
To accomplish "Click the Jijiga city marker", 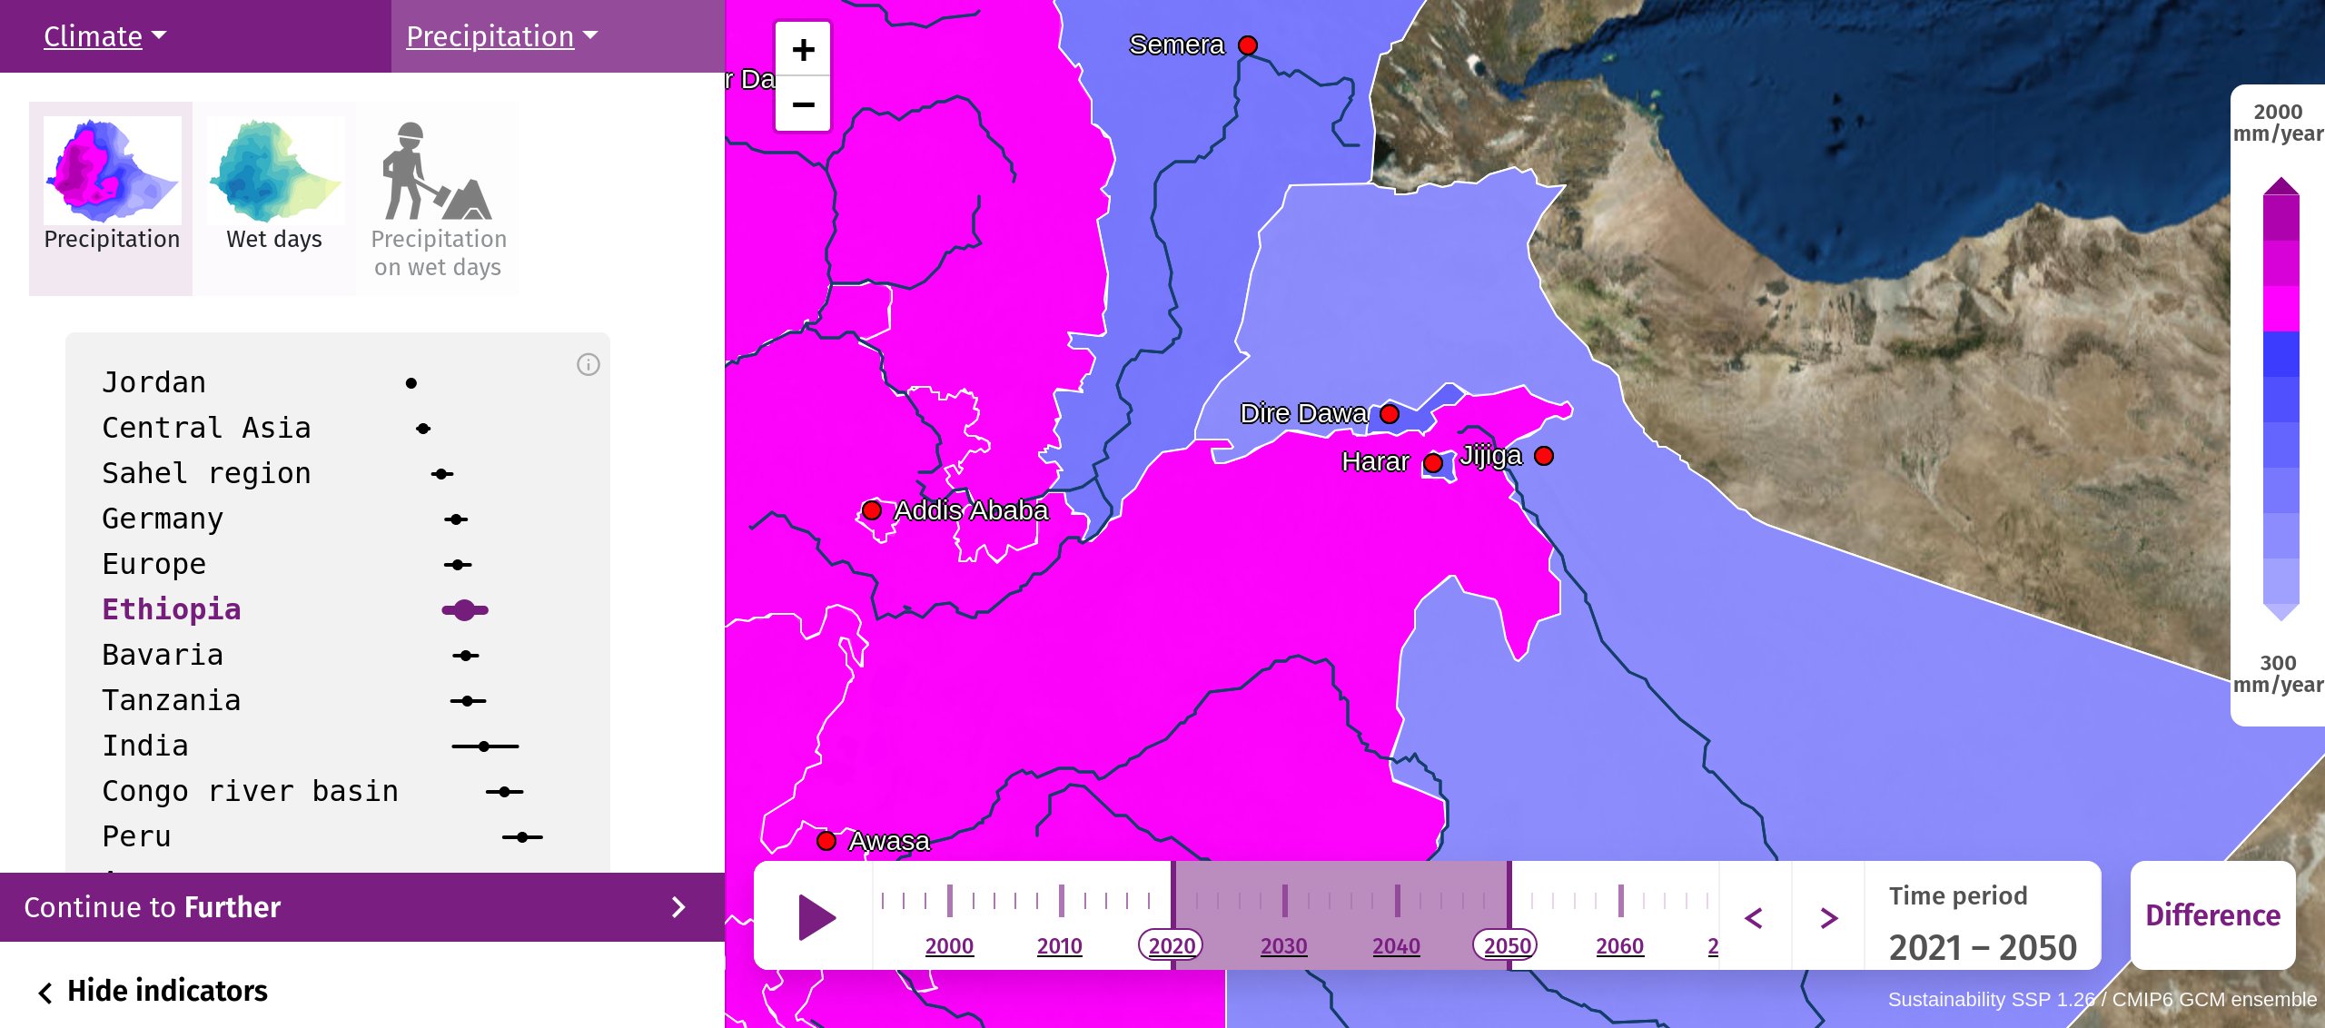I will click(1544, 456).
